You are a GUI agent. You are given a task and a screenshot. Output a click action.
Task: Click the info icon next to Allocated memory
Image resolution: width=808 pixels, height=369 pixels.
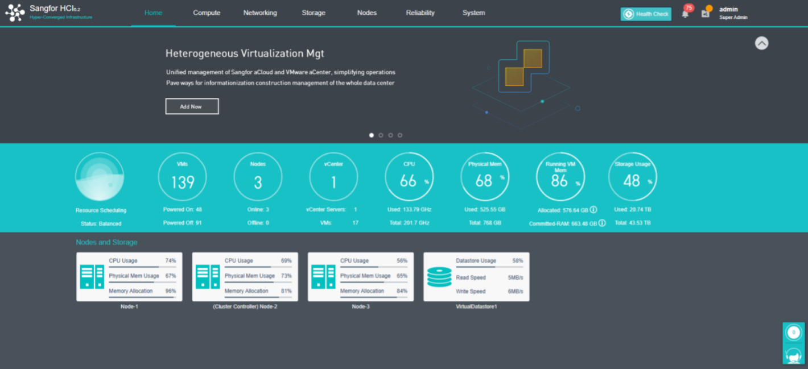(593, 210)
